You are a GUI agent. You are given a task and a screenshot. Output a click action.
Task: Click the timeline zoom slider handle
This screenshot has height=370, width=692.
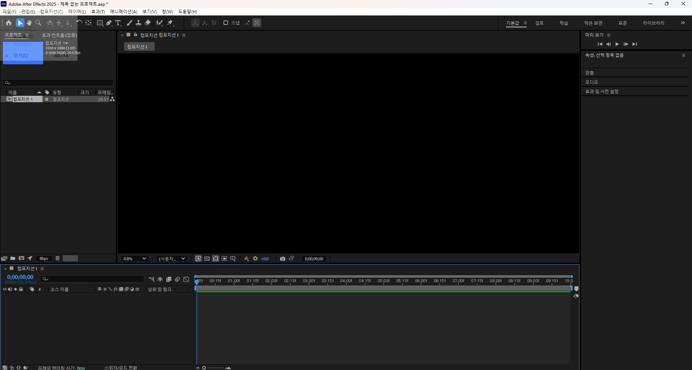204,368
